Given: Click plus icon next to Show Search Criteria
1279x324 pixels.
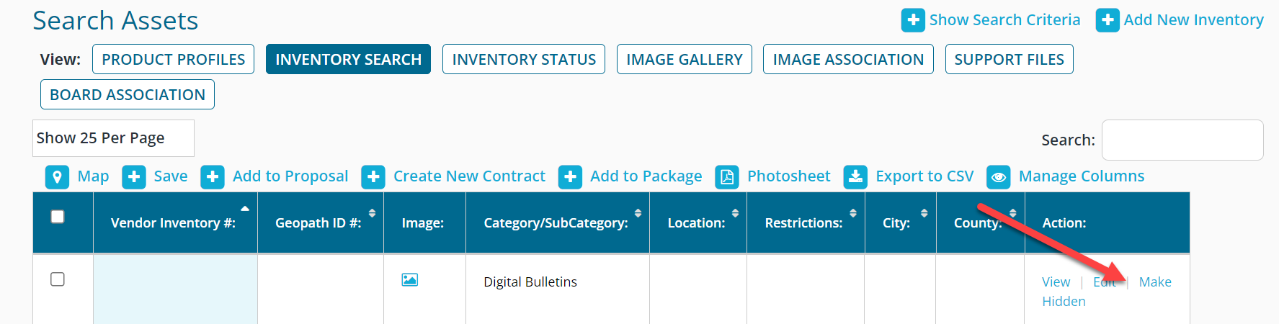Looking at the screenshot, I should coord(913,20).
